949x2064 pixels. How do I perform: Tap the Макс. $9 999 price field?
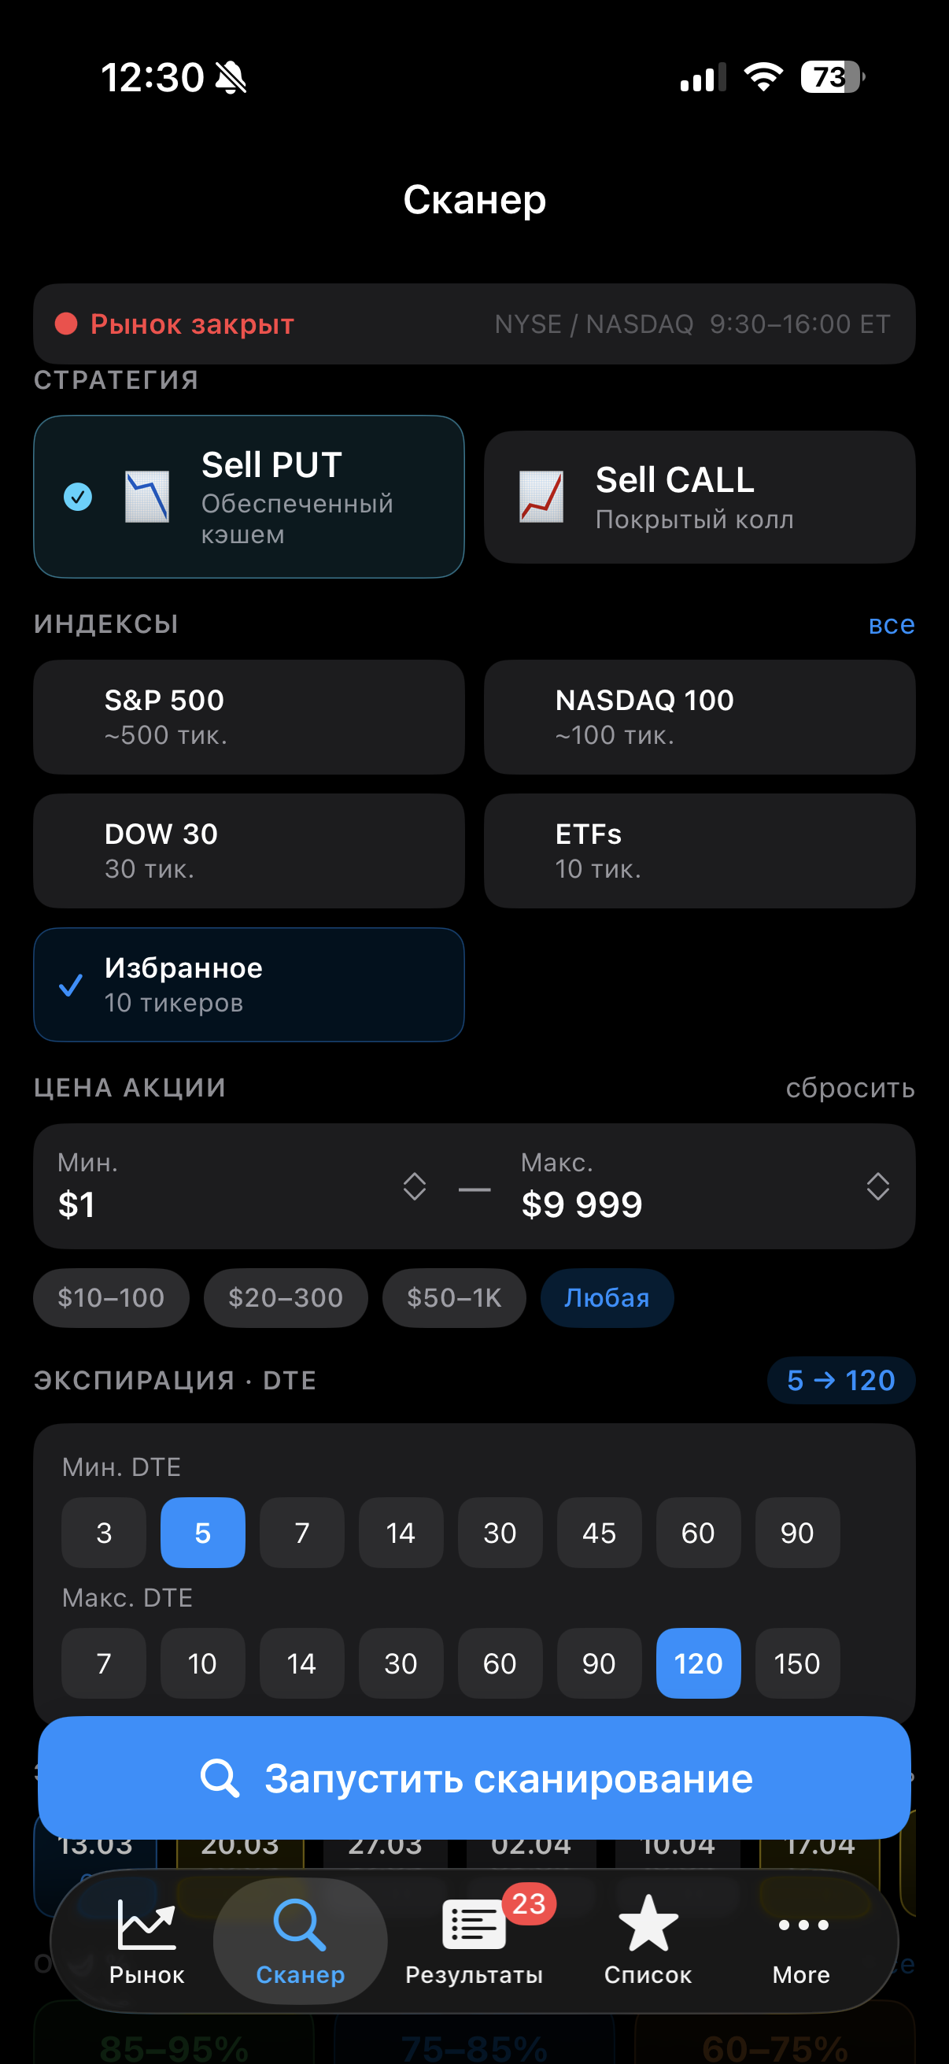pos(582,1204)
